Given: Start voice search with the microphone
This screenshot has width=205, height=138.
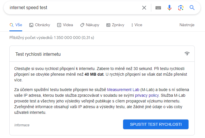Looking at the screenshot, I should (169, 8).
